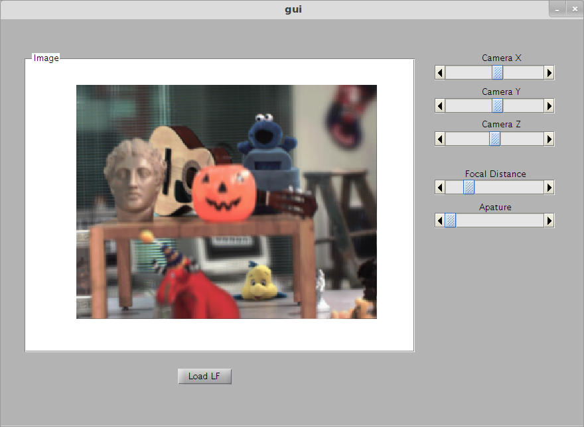The image size is (584, 427).
Task: Click the Load LF button
Action: coord(204,377)
